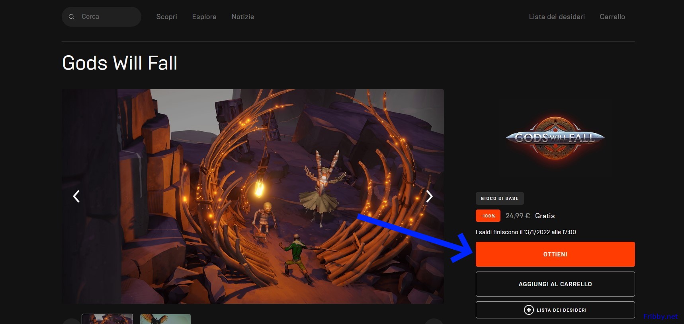The width and height of the screenshot is (684, 324).
Task: Open the Esplora tab
Action: (x=204, y=17)
